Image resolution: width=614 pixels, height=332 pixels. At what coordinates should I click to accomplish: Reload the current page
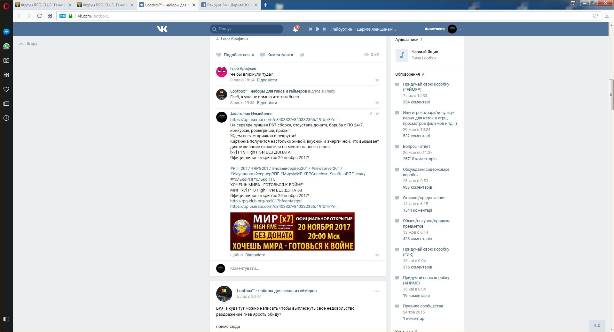[x=39, y=16]
